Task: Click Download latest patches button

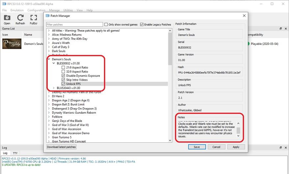Action: click(x=61, y=147)
